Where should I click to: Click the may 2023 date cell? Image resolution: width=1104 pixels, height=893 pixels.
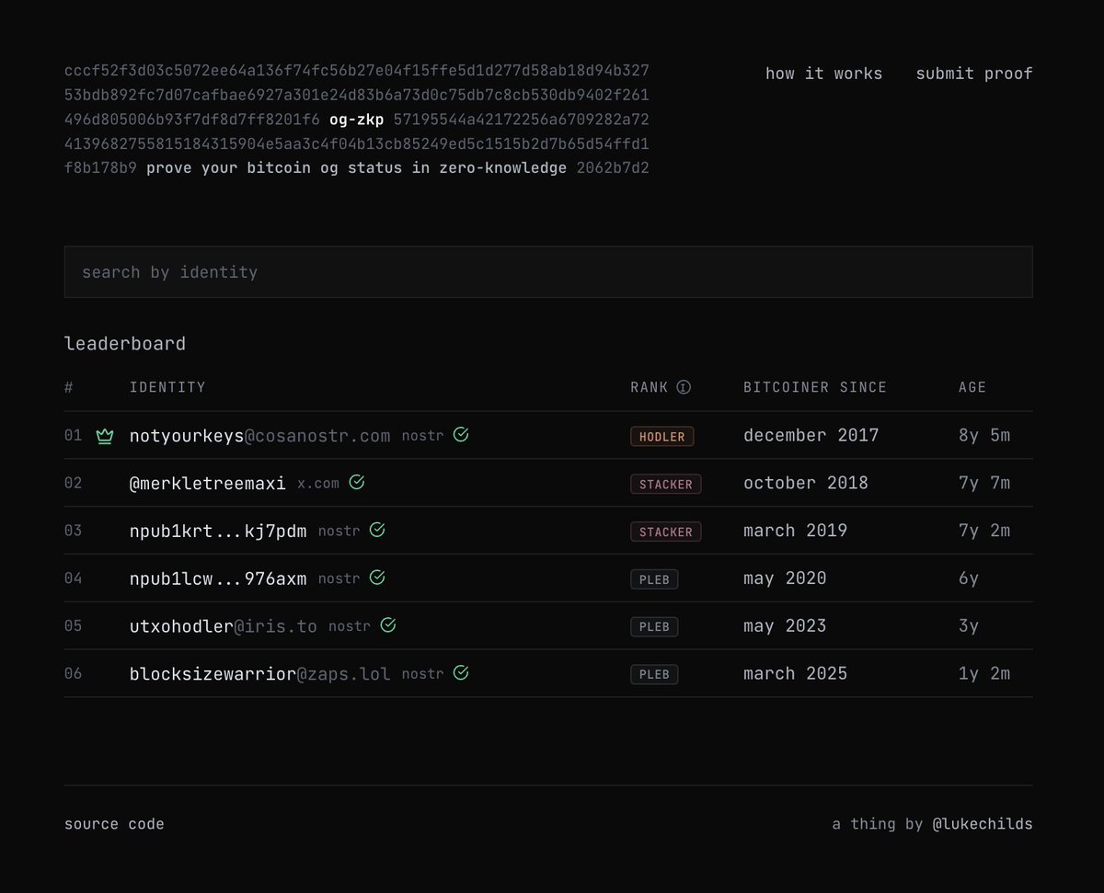[785, 626]
